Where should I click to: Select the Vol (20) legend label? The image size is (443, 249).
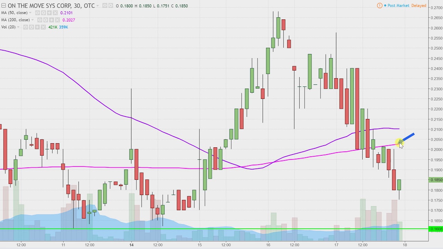point(8,27)
